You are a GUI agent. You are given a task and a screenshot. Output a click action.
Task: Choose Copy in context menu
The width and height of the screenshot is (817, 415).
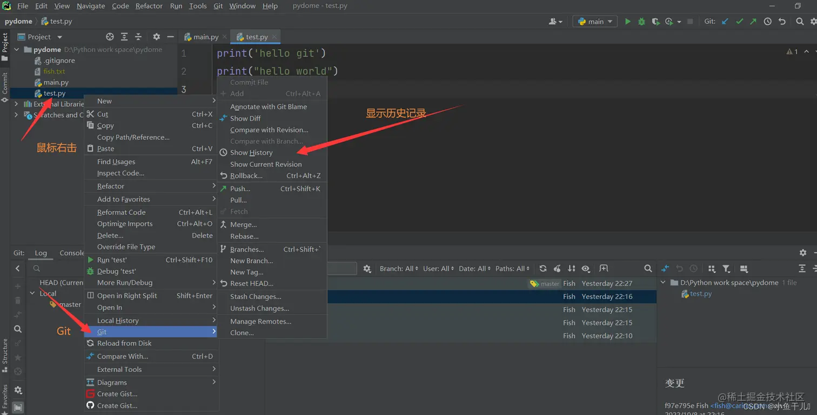[x=151, y=125]
